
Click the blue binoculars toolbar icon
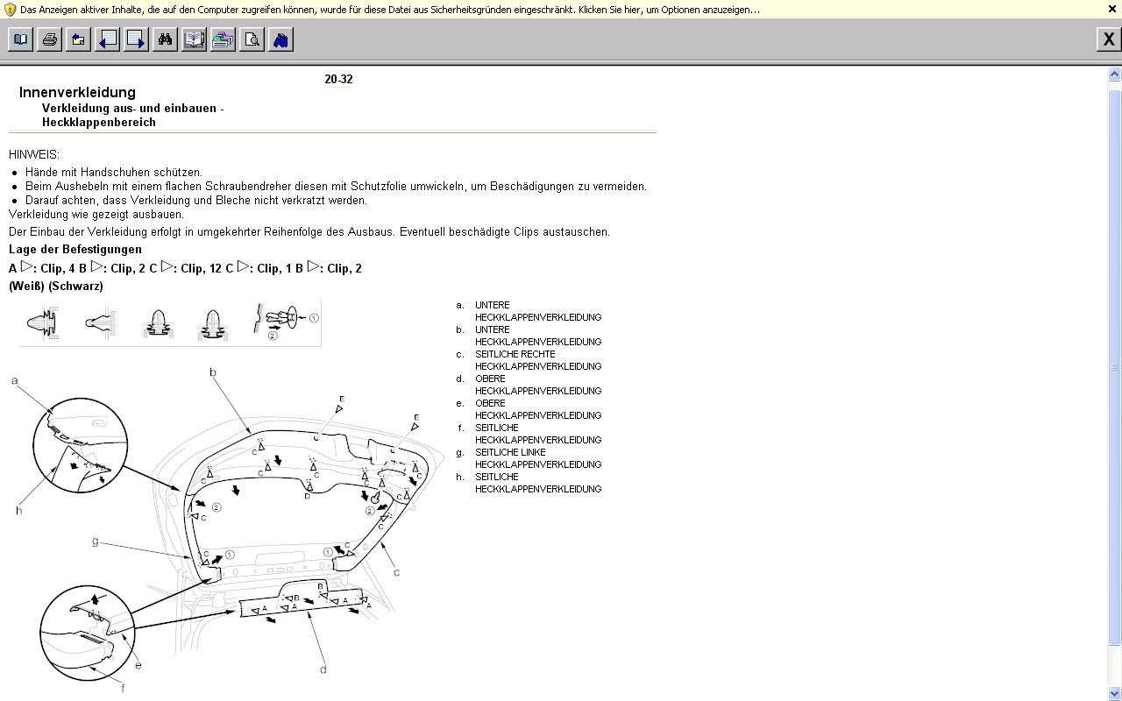(x=280, y=39)
